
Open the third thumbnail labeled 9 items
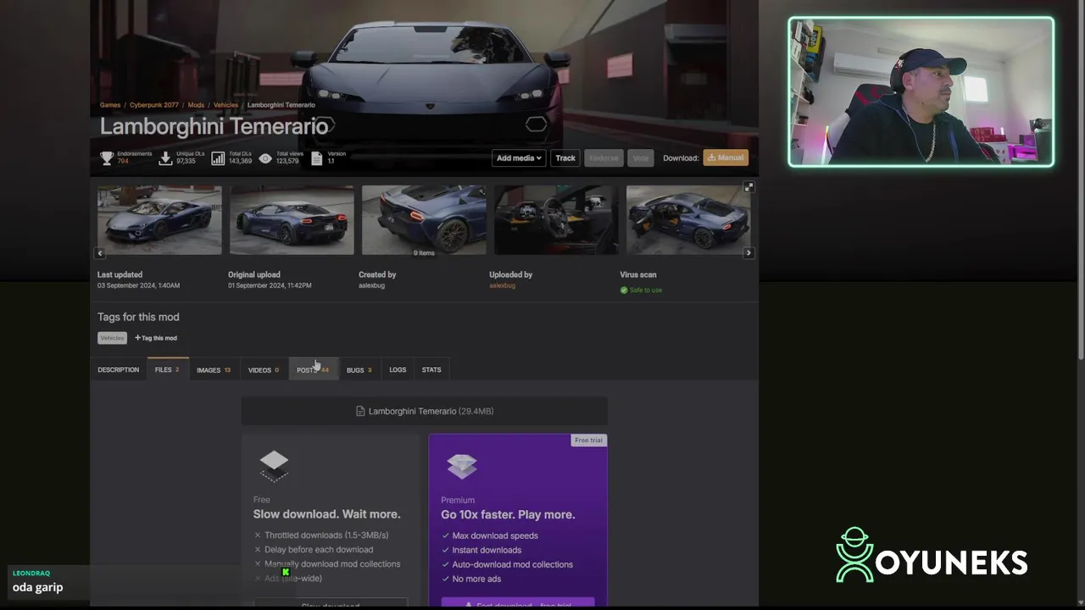point(424,219)
